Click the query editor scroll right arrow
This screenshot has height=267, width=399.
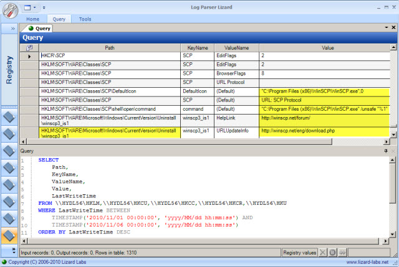[386, 241]
